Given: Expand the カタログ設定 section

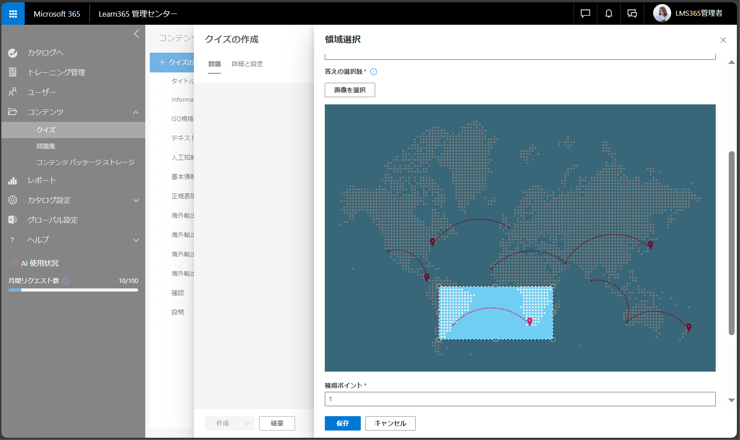Looking at the screenshot, I should click(136, 200).
